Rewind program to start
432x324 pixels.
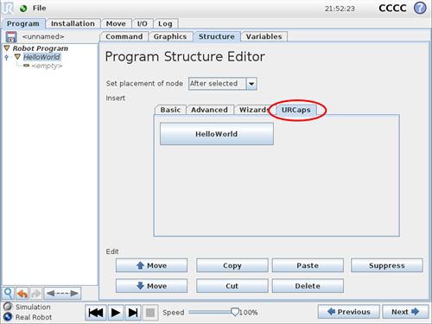[96, 313]
